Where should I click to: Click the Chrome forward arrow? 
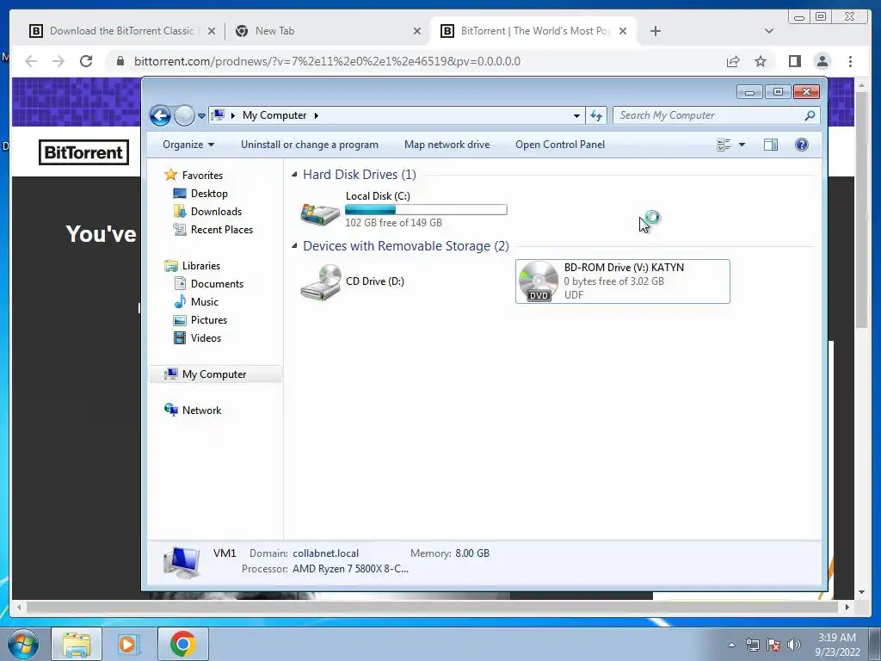tap(59, 61)
